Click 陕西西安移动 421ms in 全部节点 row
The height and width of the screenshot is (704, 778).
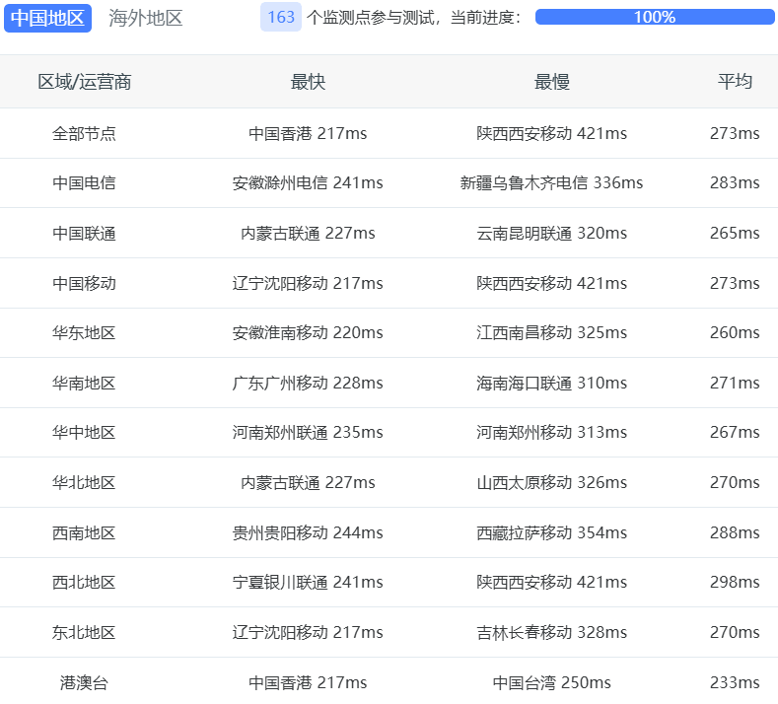click(x=552, y=133)
